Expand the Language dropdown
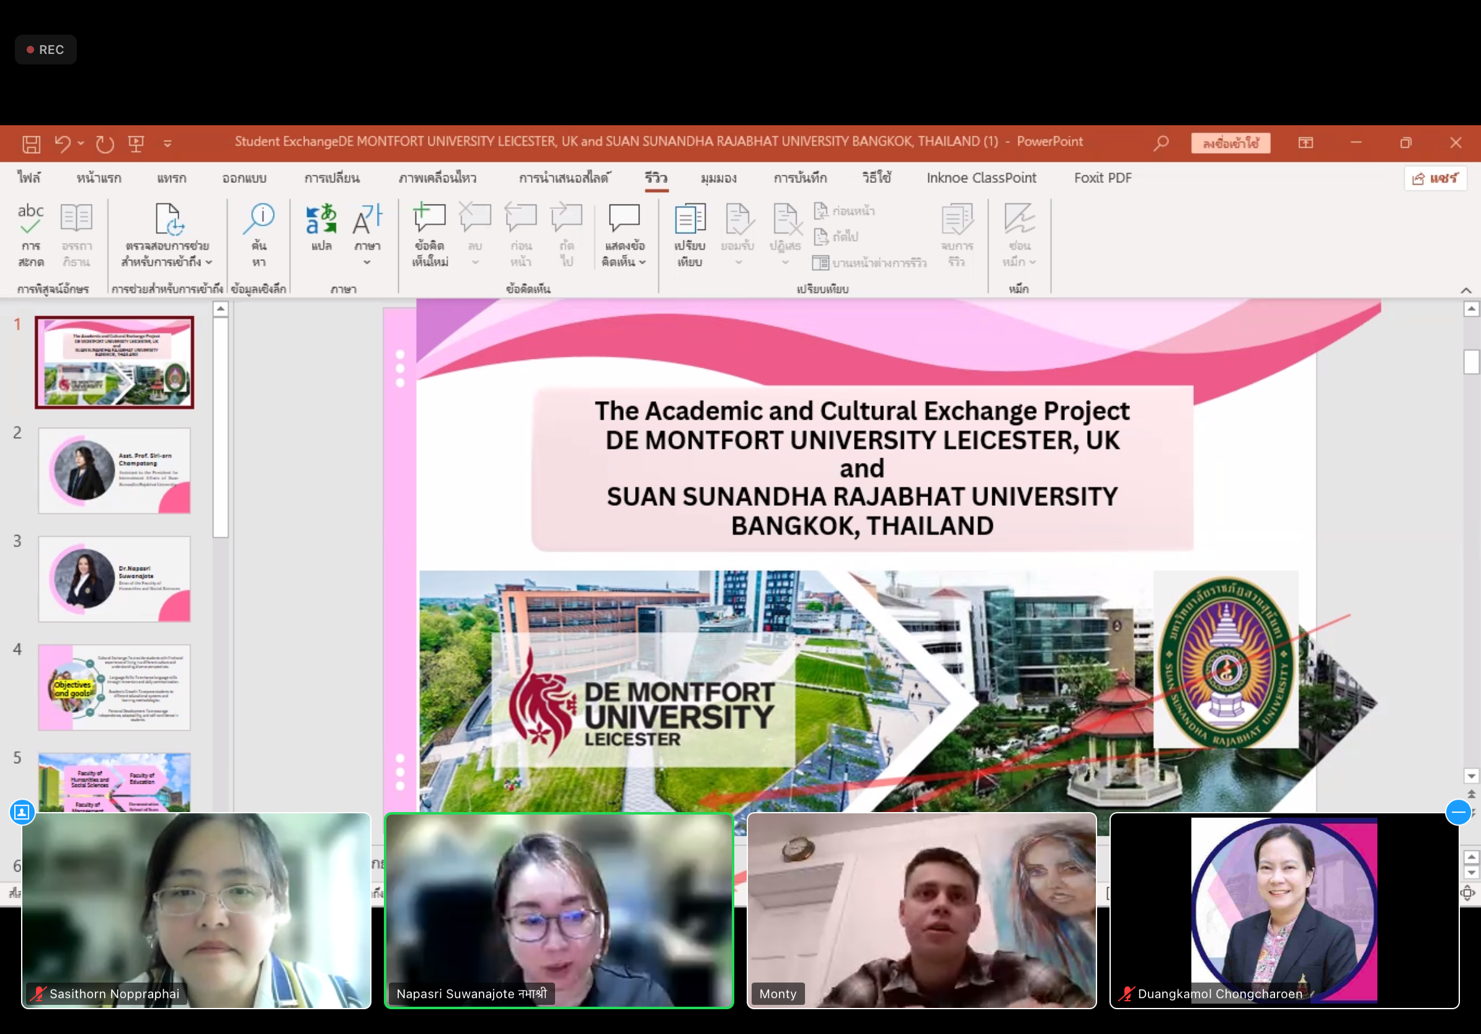 pos(367,261)
